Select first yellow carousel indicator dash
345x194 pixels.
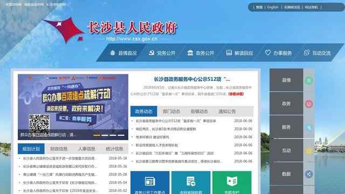pyautogui.click(x=96, y=135)
